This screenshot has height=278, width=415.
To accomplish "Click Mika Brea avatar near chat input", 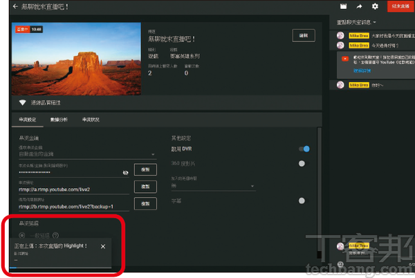I will (x=340, y=246).
